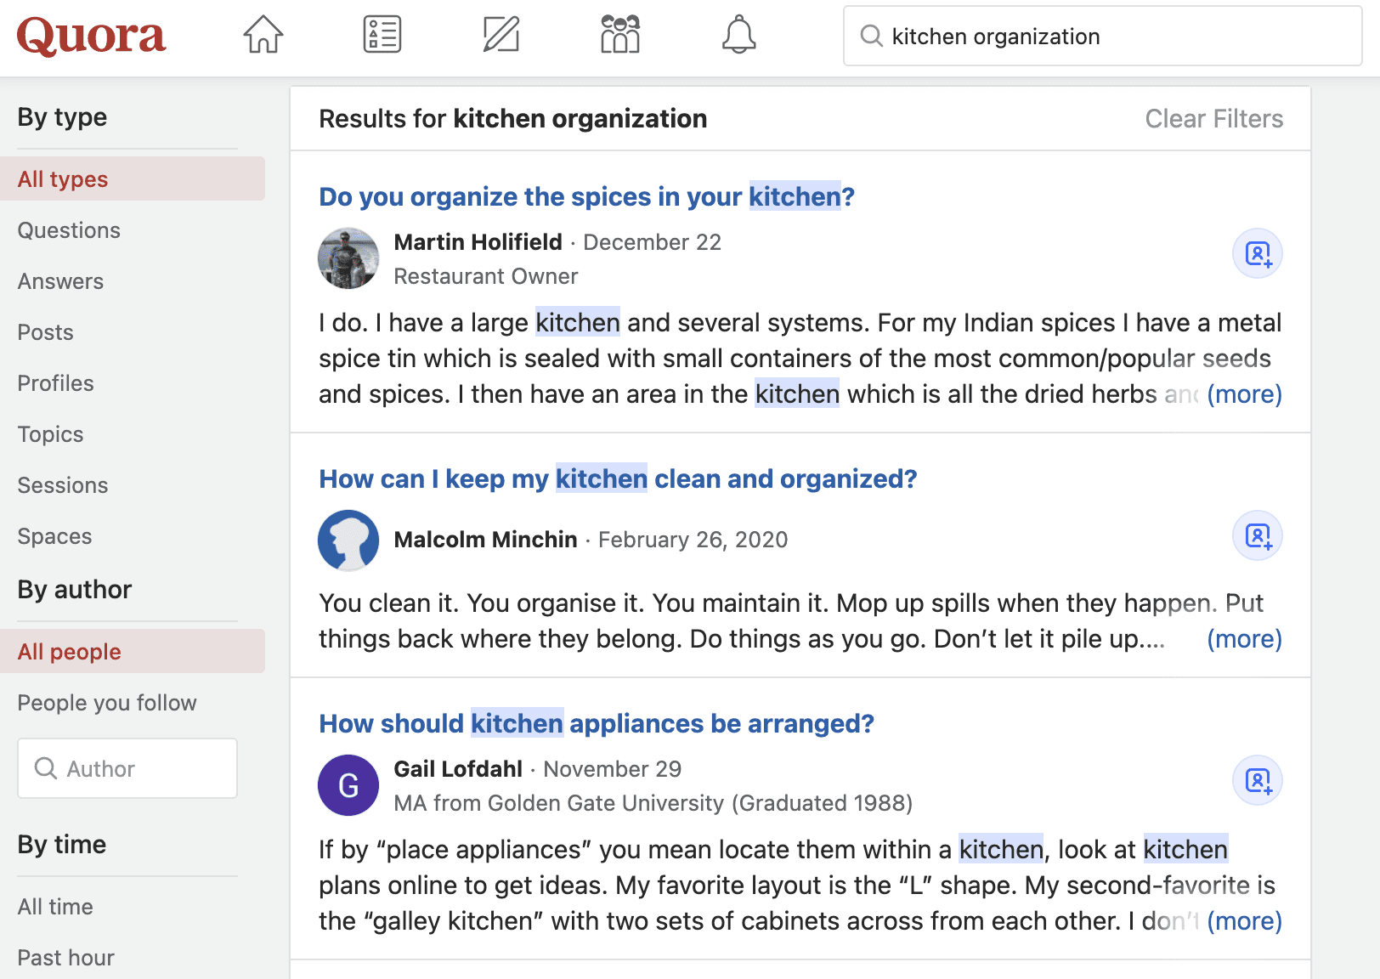
Task: Select the People you follow filter
Action: 107,703
